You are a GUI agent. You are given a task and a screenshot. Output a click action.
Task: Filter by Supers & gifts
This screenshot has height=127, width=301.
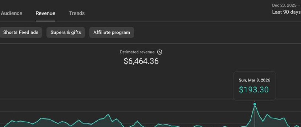pyautogui.click(x=66, y=32)
